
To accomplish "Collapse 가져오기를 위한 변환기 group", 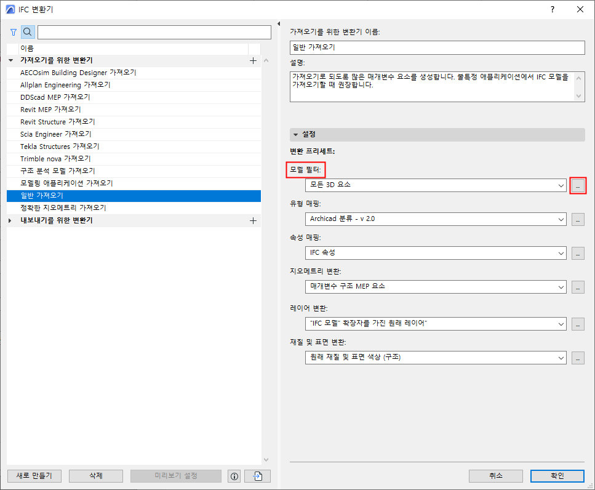I will (11, 60).
